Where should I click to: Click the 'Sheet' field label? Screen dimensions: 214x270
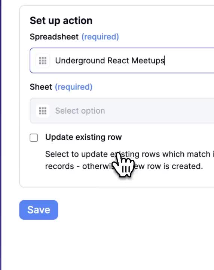point(41,87)
